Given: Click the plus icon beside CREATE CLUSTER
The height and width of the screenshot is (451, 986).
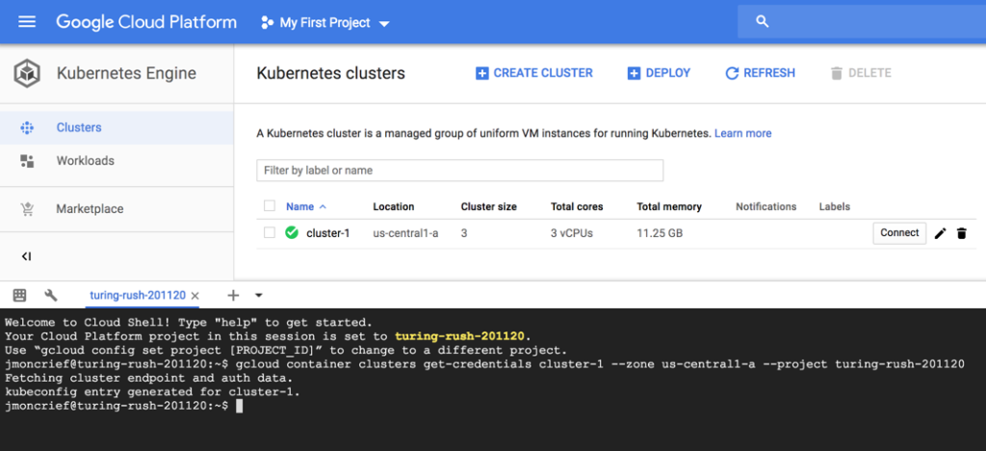Looking at the screenshot, I should 481,73.
